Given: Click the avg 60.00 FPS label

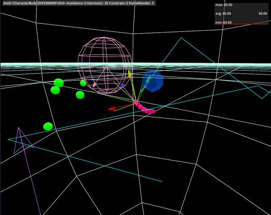Looking at the screenshot, I should [223, 14].
